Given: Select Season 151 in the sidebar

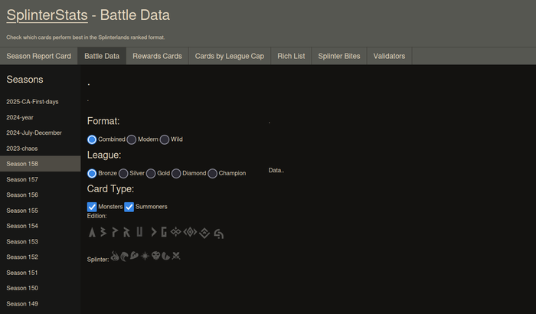Looking at the screenshot, I should 41,273.
